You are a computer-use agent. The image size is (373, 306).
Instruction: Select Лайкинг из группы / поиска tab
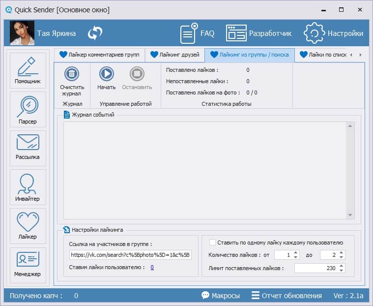click(250, 55)
